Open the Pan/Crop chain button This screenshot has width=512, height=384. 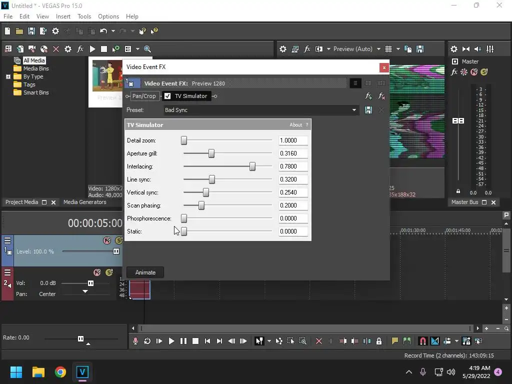point(144,96)
